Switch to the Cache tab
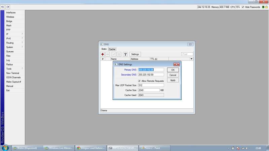 (112, 49)
